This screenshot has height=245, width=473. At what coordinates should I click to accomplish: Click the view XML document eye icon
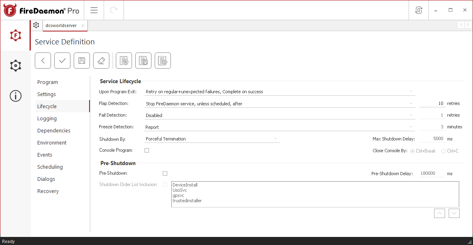(x=163, y=61)
